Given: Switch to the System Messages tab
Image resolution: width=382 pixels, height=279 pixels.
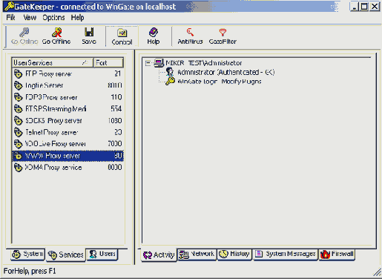Looking at the screenshot, I should (286, 255).
